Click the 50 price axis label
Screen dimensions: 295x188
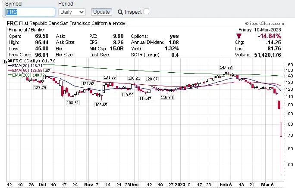pos(290,164)
